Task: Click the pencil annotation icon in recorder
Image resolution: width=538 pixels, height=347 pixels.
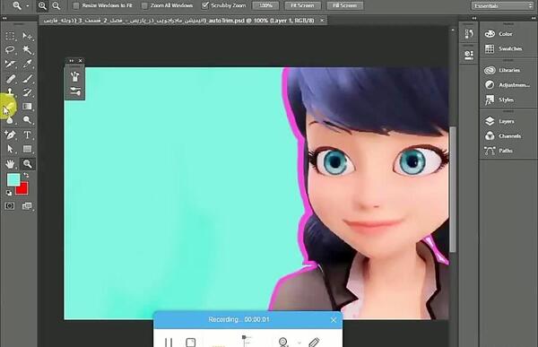Action: tap(314, 343)
